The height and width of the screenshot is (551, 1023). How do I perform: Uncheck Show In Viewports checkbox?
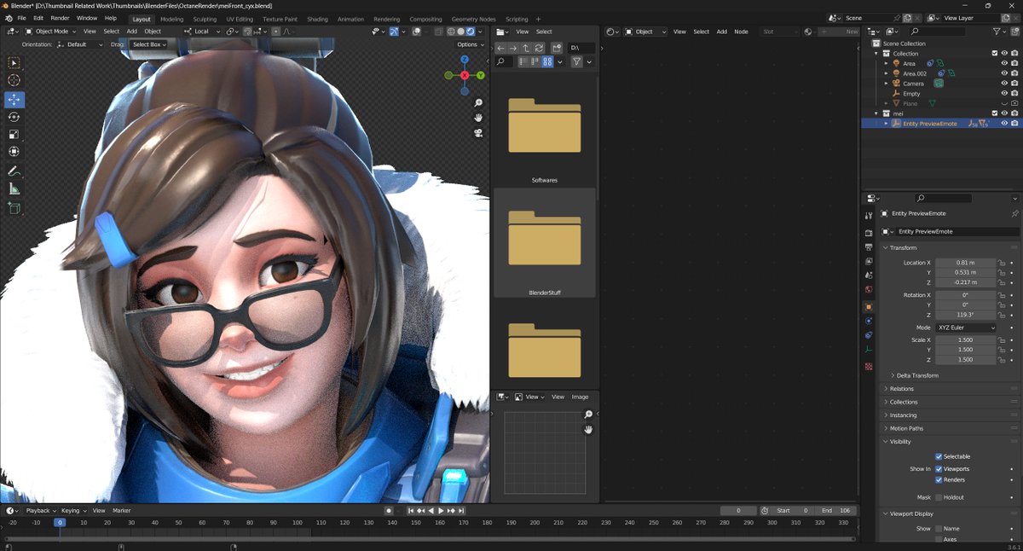939,469
